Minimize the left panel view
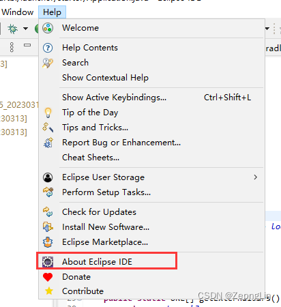The width and height of the screenshot is (281, 307). [27, 45]
